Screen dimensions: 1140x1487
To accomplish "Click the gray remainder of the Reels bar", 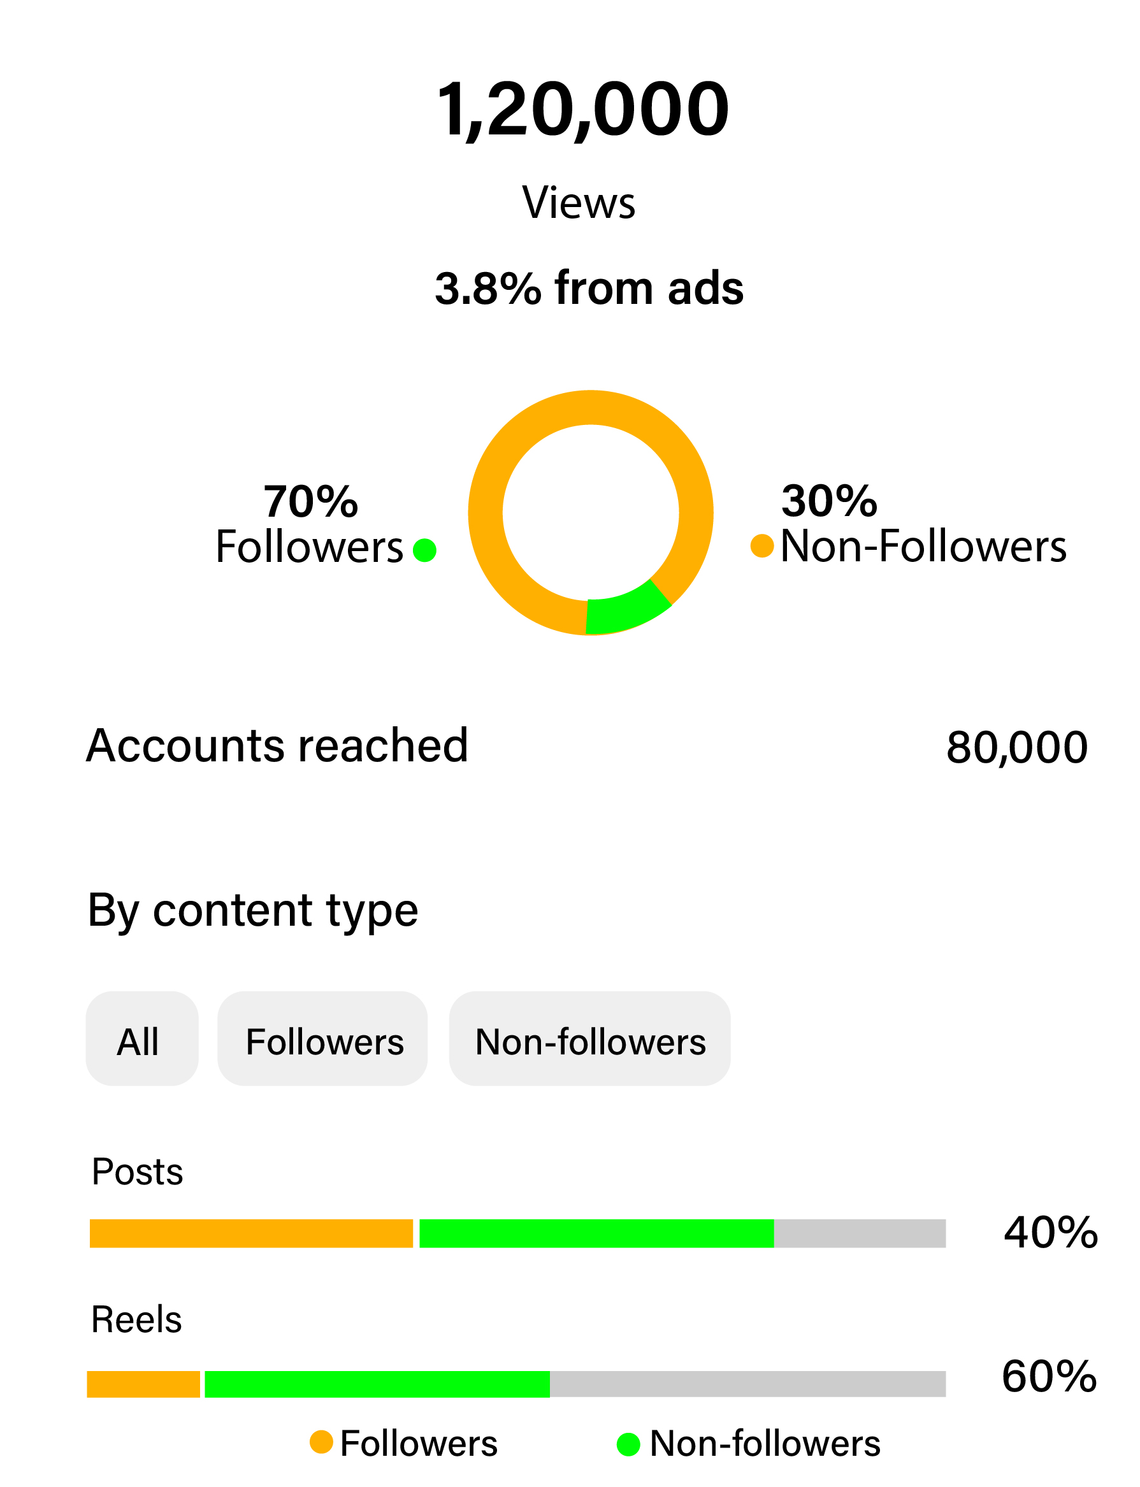I will click(746, 1384).
